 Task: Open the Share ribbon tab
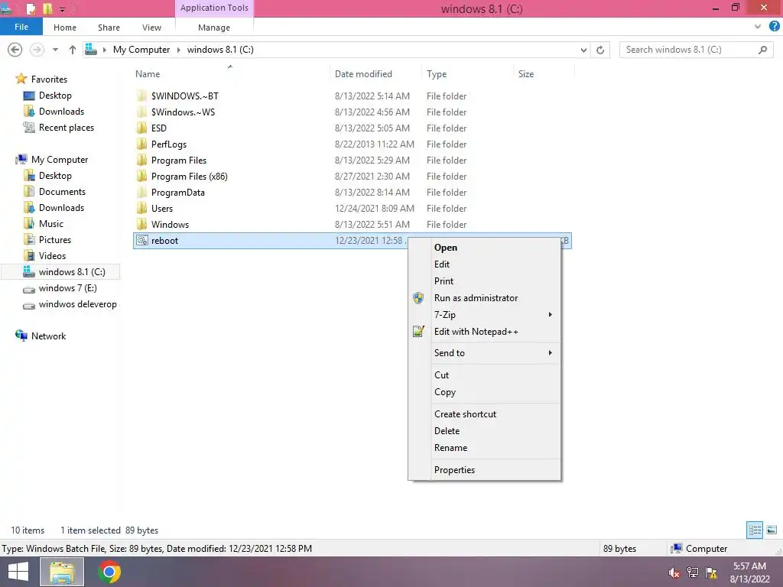click(109, 28)
